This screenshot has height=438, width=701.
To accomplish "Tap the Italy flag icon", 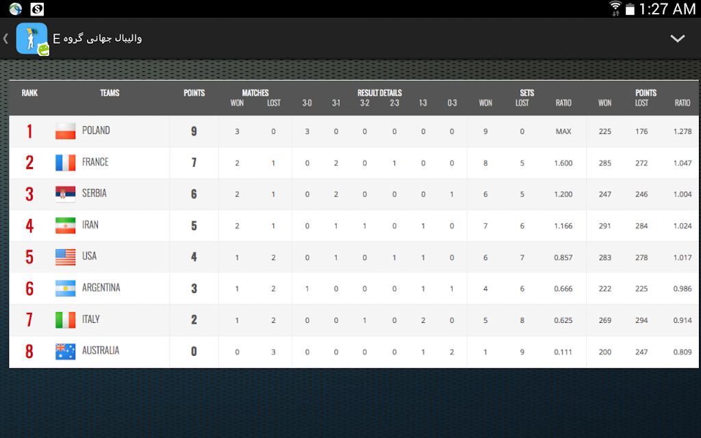I will pos(65,320).
